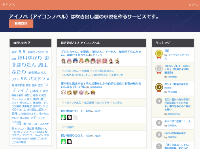Open the ログイン login link

tap(193, 5)
